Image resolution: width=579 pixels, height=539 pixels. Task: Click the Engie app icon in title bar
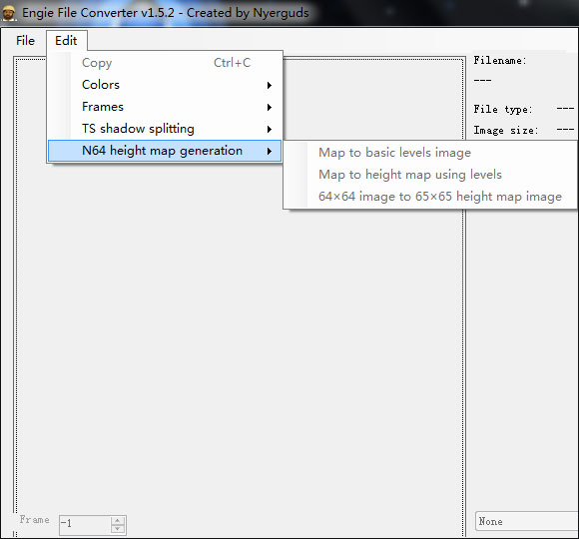(x=8, y=13)
